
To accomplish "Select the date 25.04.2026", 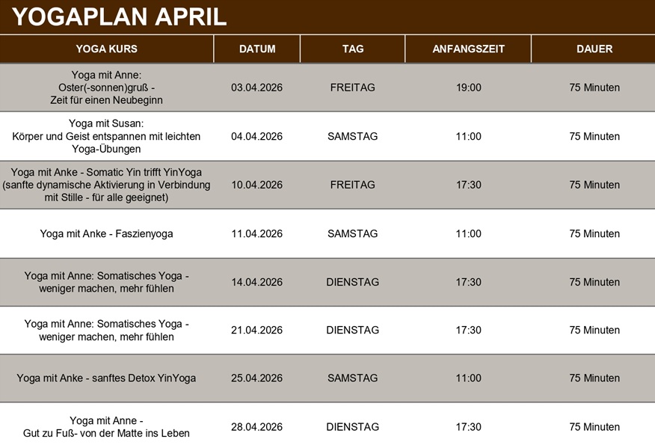I will click(x=257, y=378).
